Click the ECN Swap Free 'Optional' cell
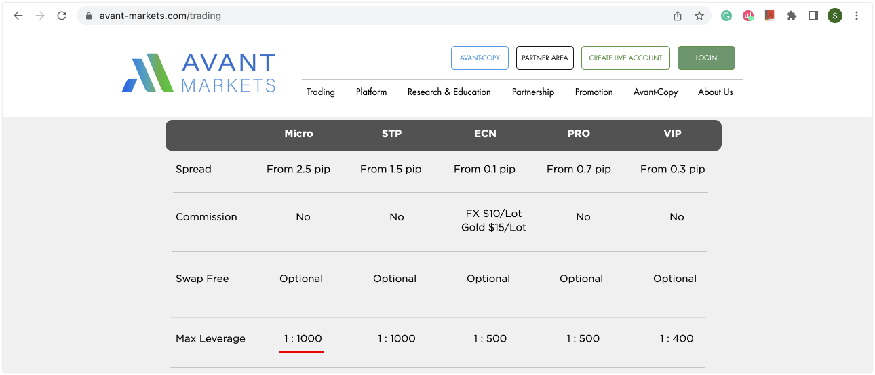 pos(488,279)
